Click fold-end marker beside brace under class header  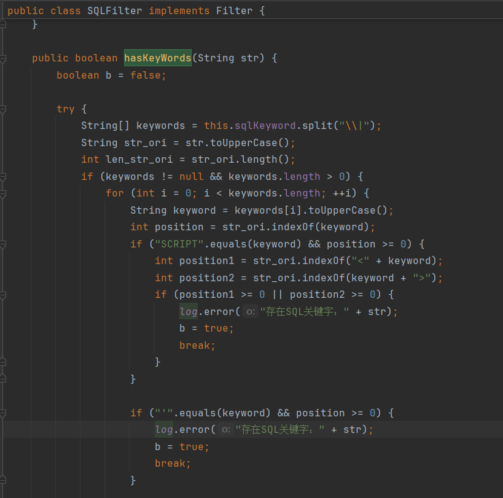coord(3,25)
